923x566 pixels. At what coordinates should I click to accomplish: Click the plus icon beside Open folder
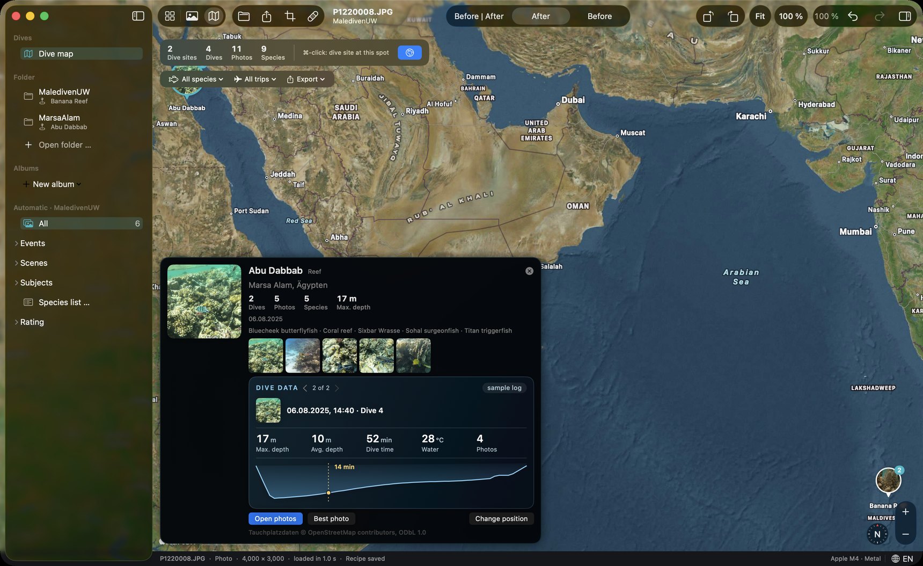(x=28, y=145)
